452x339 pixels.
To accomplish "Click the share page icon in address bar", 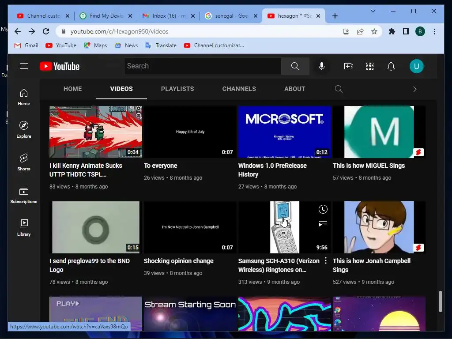I will [x=360, y=31].
